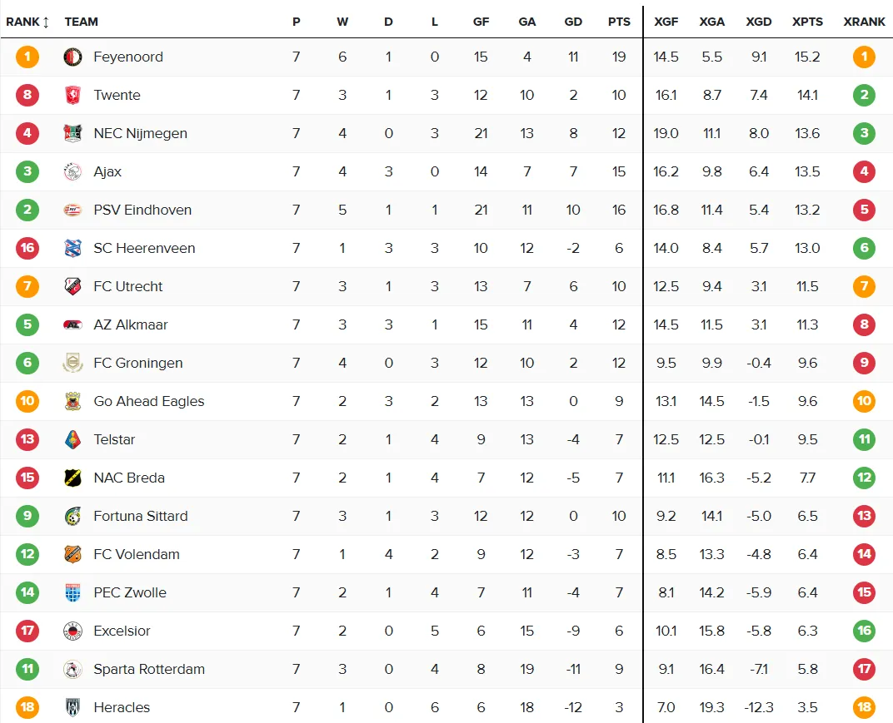
Task: Click the FC Groningen badge
Action: click(x=73, y=363)
